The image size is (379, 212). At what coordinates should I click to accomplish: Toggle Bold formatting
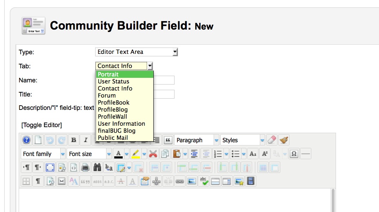[x=73, y=140]
